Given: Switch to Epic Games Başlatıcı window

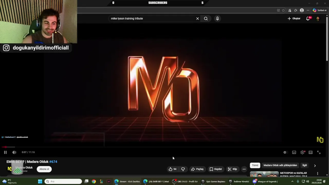Looking at the screenshot, I should (x=213, y=181).
